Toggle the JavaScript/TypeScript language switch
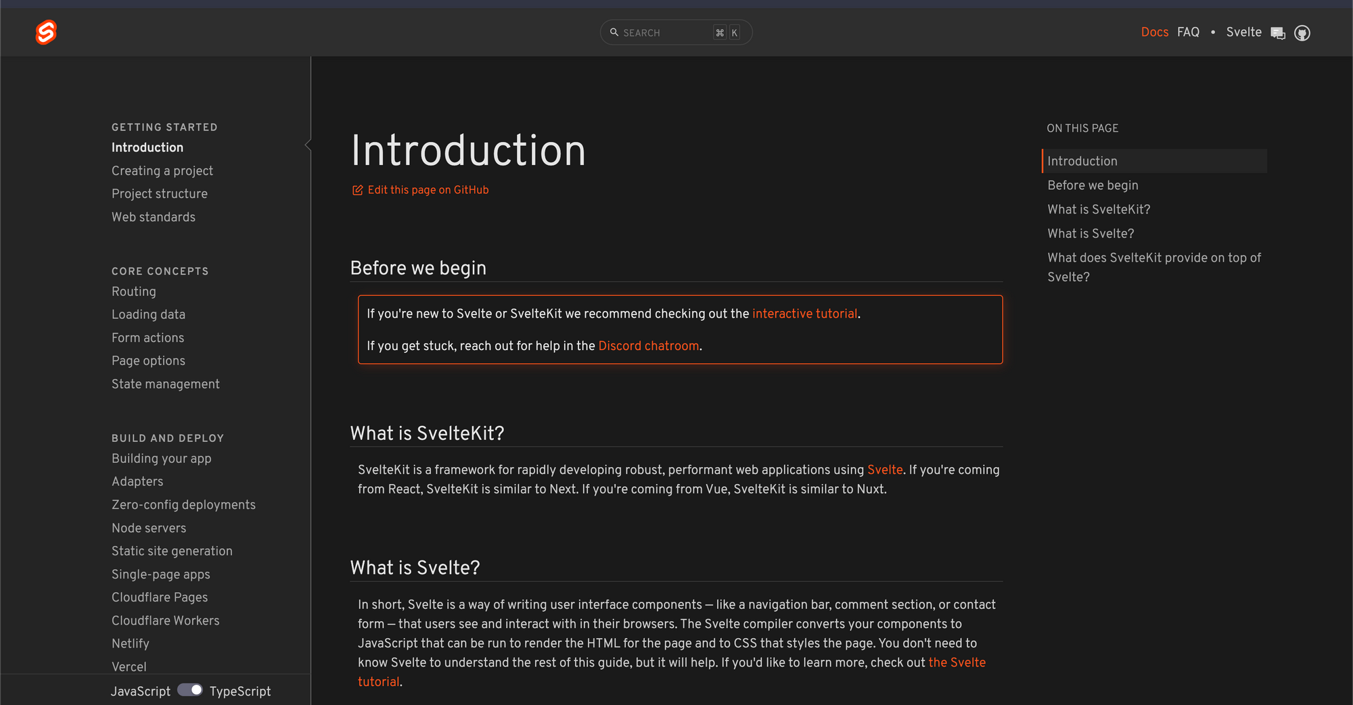 [190, 690]
